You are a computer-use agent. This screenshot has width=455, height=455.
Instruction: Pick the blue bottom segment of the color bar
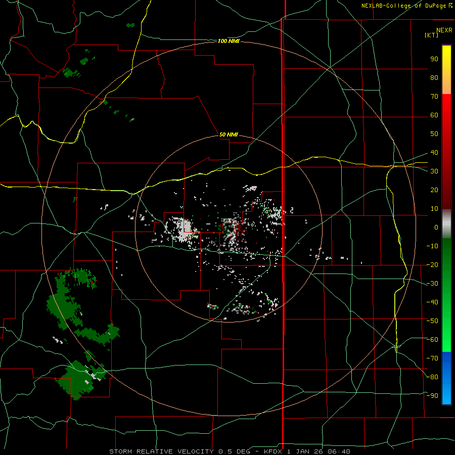[x=446, y=378]
